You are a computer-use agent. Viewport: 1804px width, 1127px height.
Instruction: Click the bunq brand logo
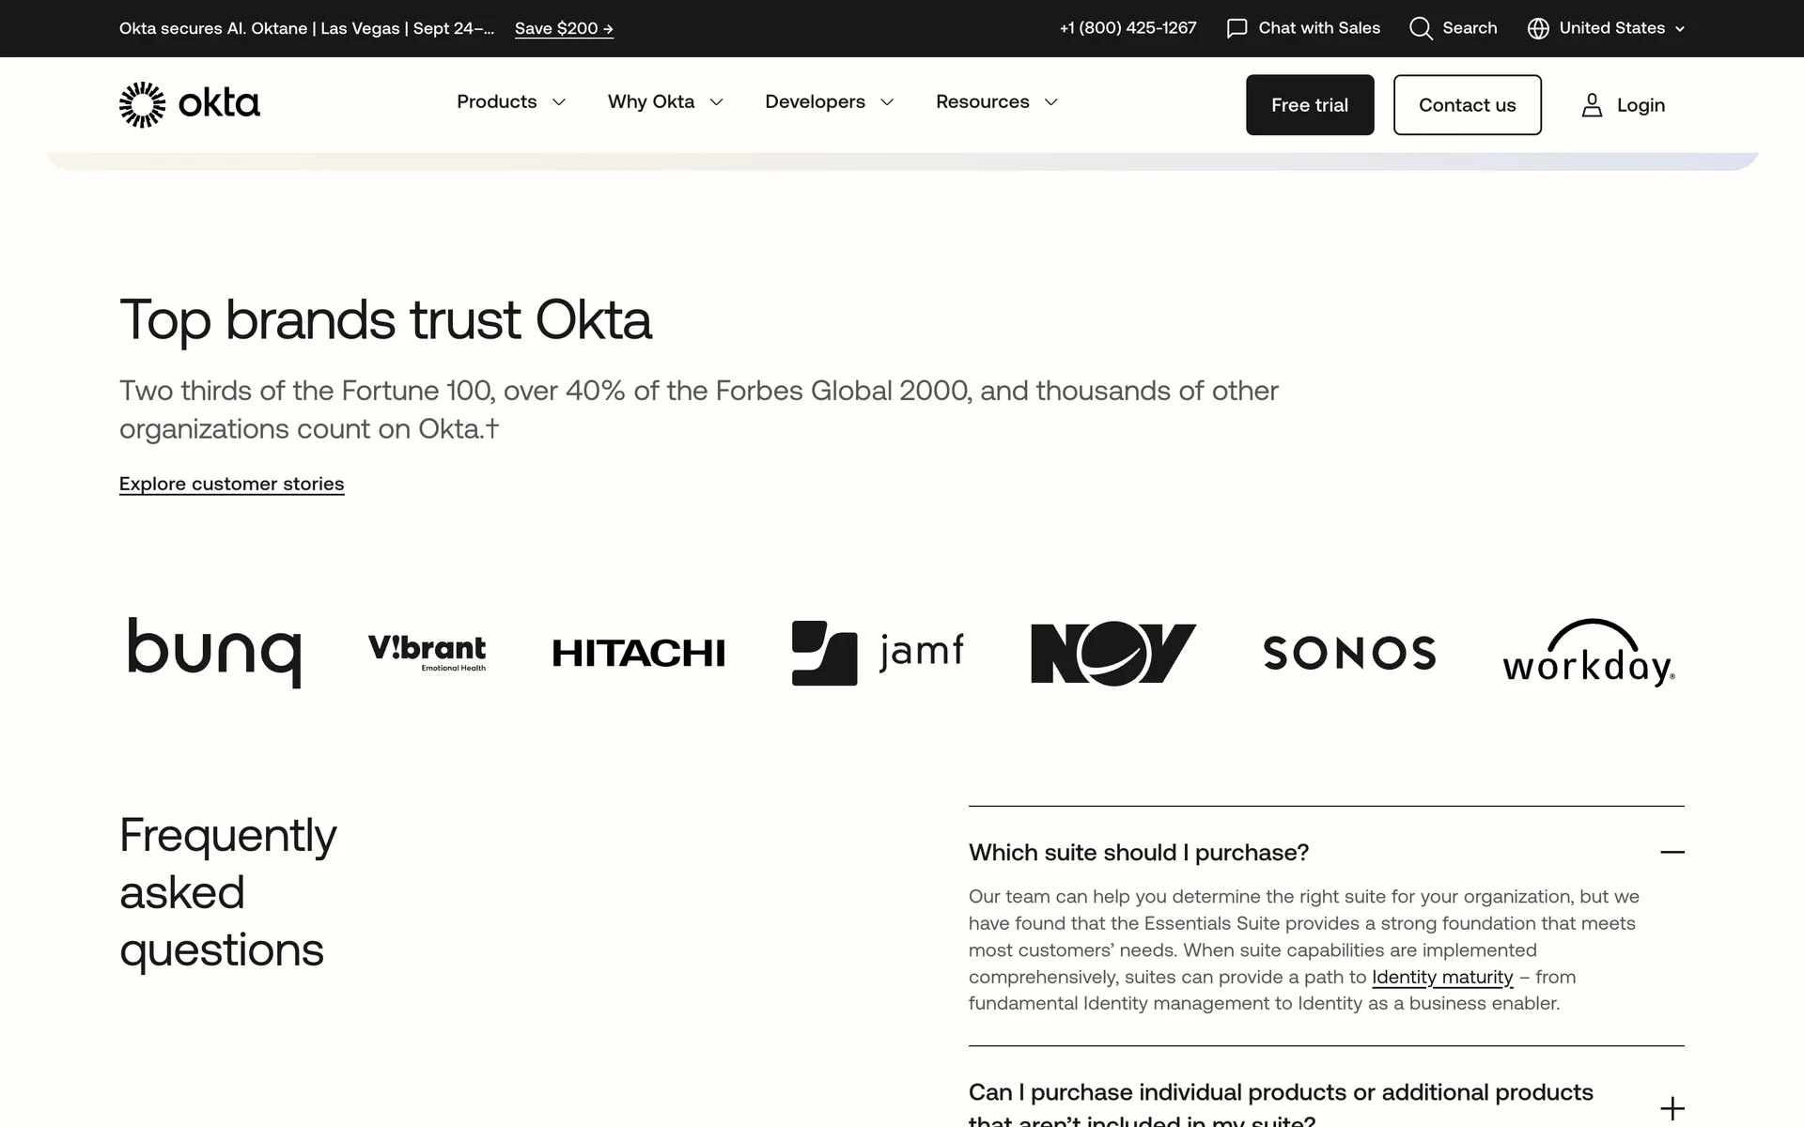214,652
